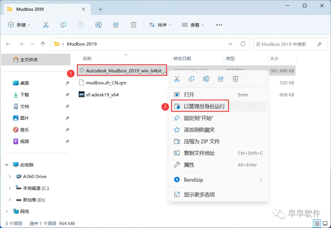
Task: Click Mudbox 2019 in the address bar
Action: click(82, 44)
